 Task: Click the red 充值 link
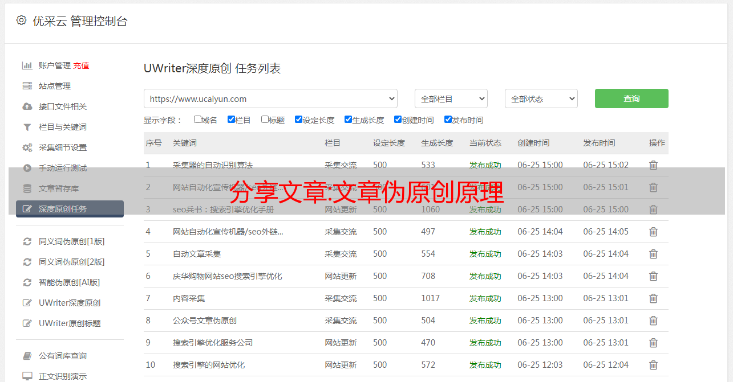[x=81, y=65]
